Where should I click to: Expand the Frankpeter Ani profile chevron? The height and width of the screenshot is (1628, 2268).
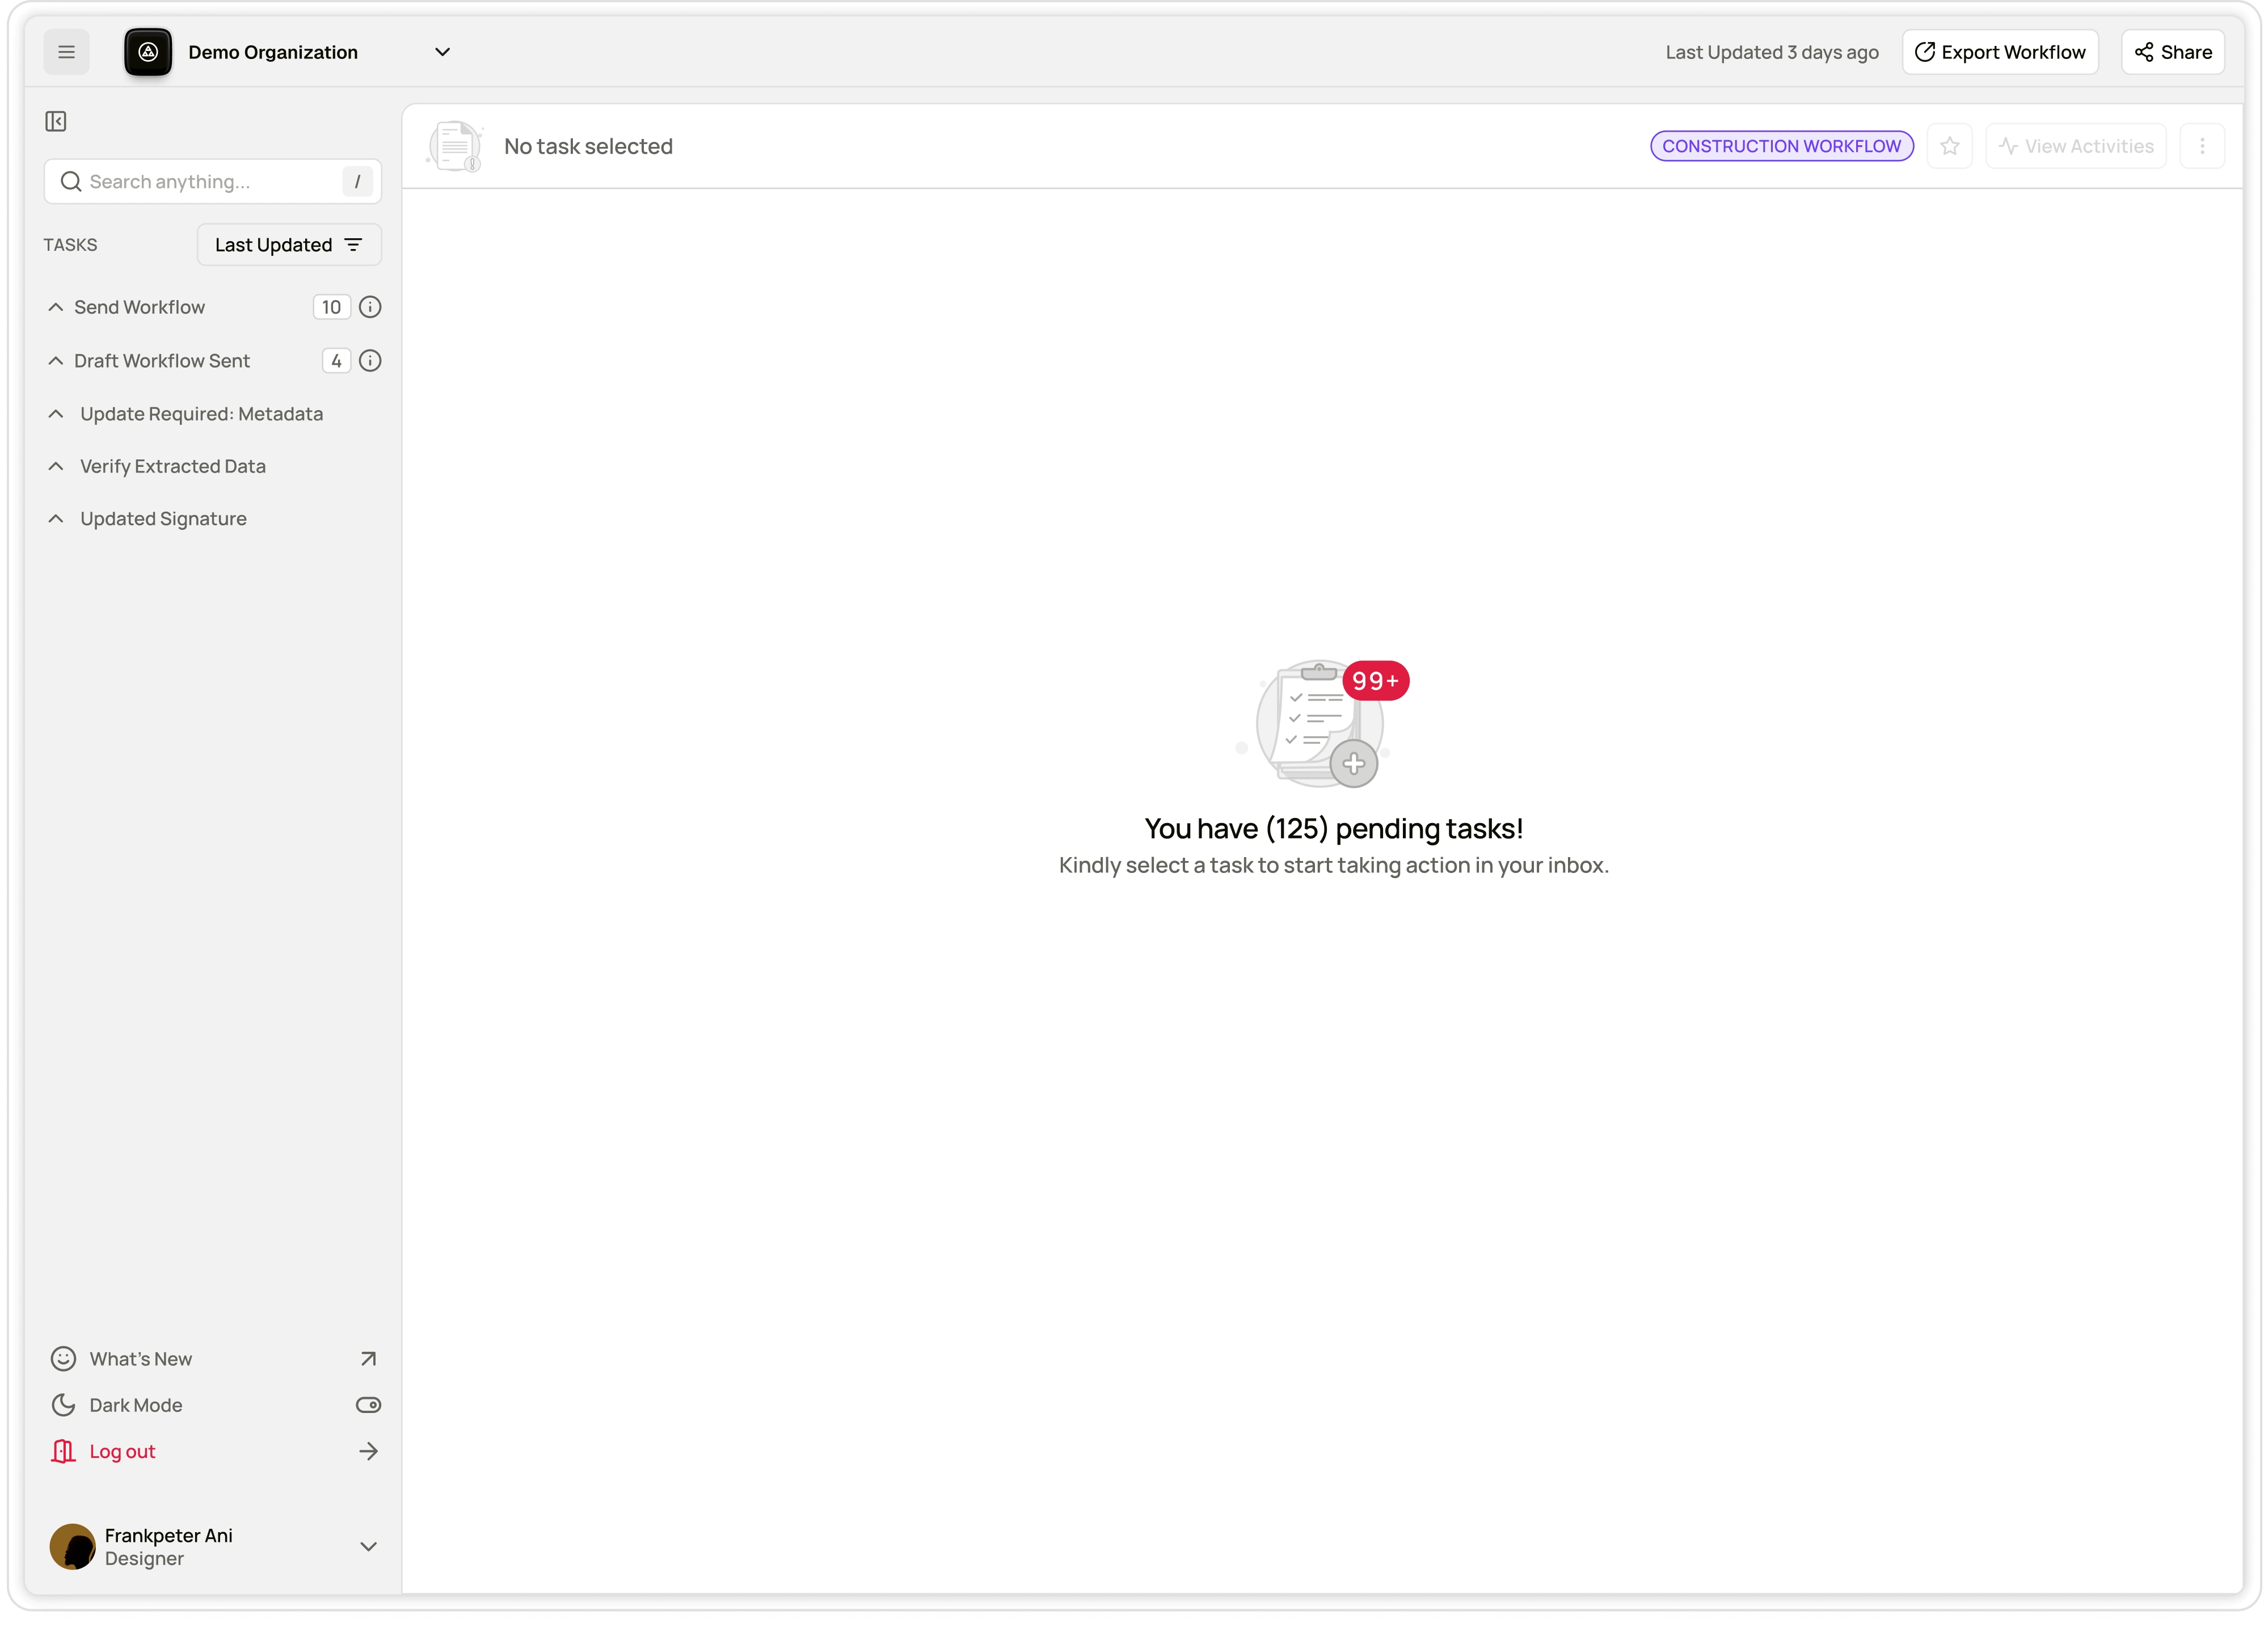pos(368,1546)
